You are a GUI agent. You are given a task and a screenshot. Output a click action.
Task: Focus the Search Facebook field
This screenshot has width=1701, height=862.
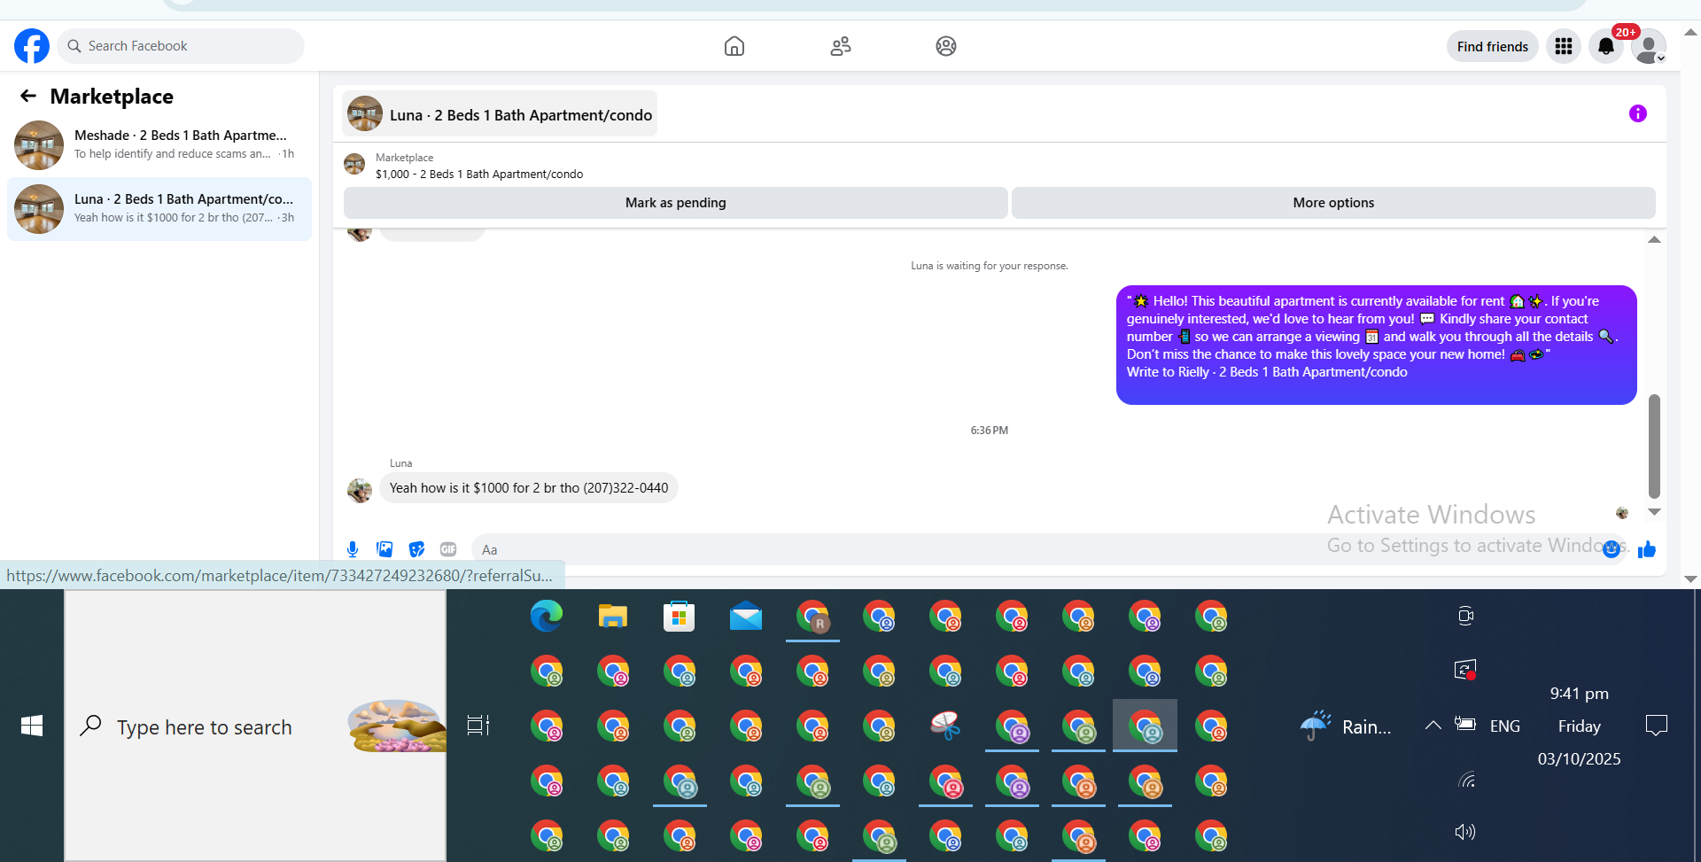181,46
